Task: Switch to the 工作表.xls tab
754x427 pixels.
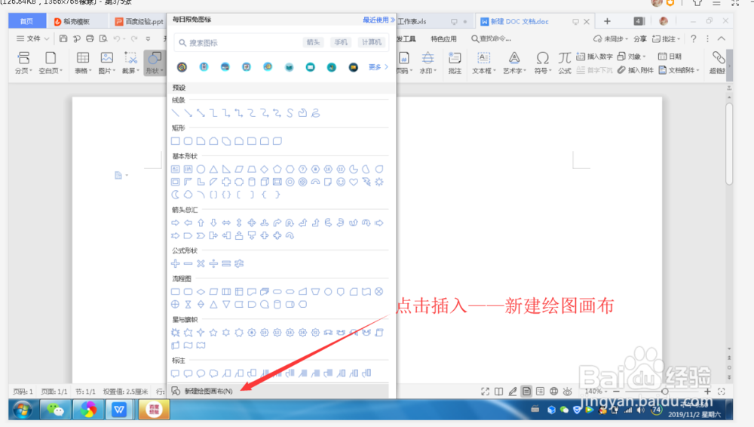Action: pos(412,22)
